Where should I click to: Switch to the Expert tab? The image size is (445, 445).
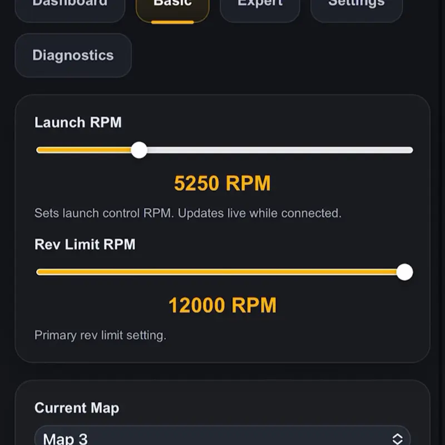pyautogui.click(x=260, y=6)
